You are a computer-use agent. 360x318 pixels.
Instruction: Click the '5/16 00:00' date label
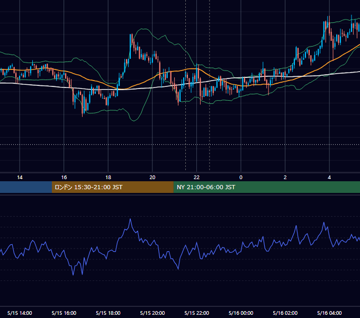tap(241, 313)
